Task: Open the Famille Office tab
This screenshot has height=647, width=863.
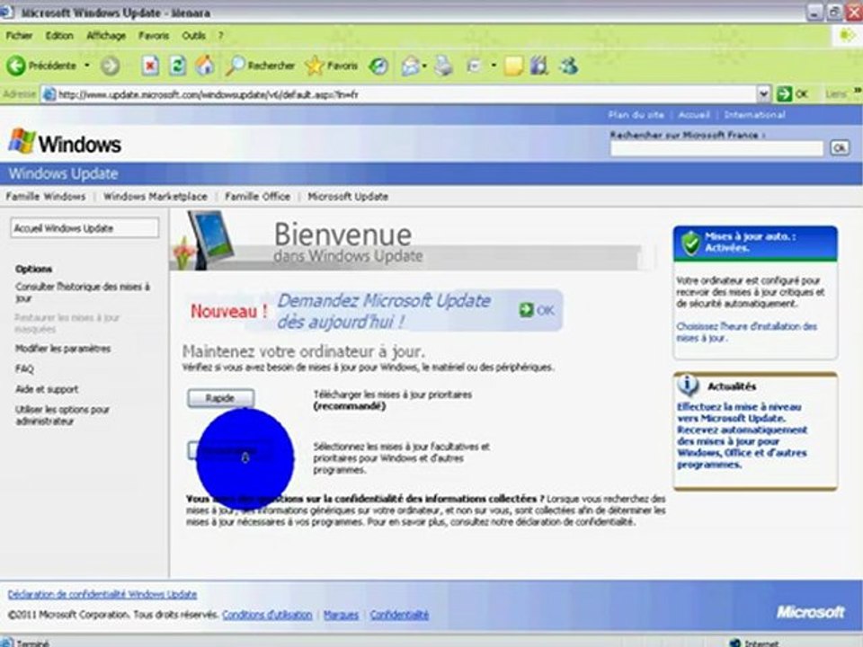Action: pos(257,197)
